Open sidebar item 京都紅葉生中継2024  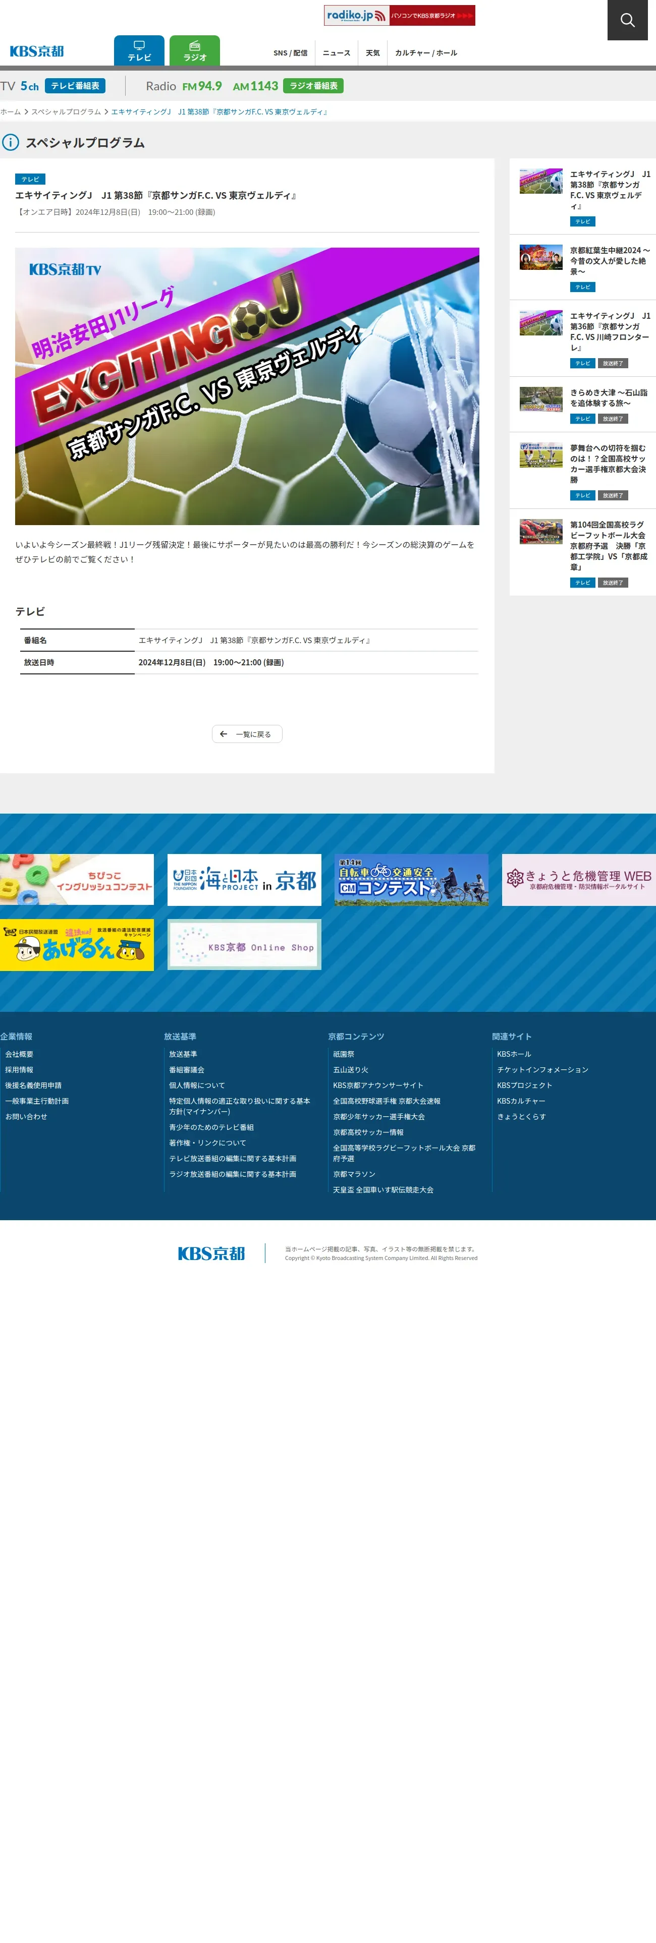click(x=583, y=267)
